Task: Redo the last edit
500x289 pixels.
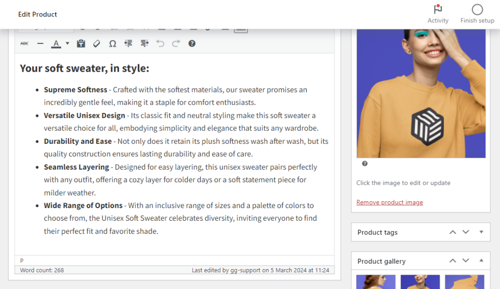Action: point(176,43)
